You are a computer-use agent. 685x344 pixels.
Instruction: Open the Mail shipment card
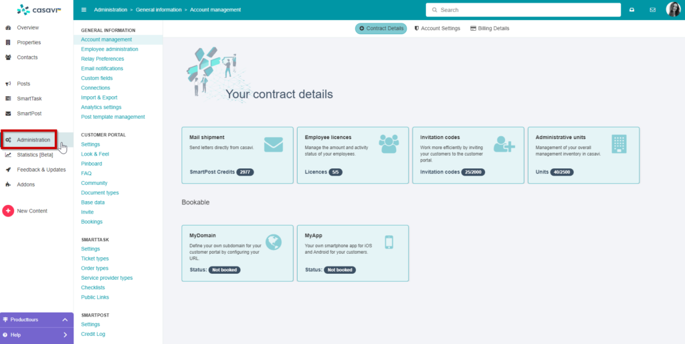coord(237,155)
